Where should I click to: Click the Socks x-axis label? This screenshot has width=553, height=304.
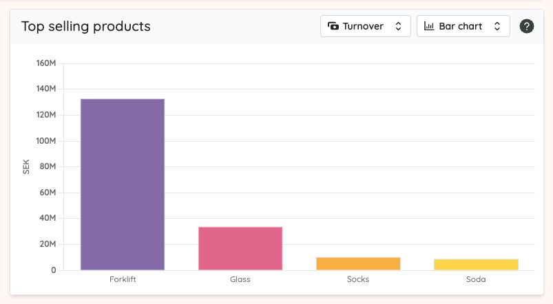[358, 279]
